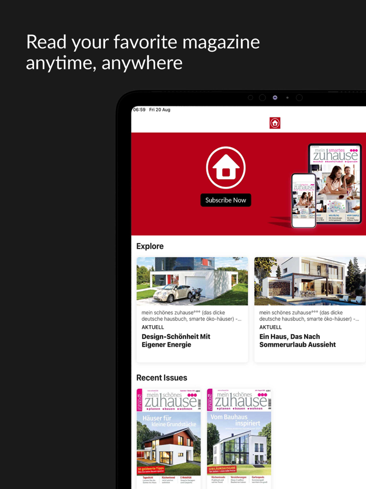Open the beige convertible house article photo

(x=192, y=281)
